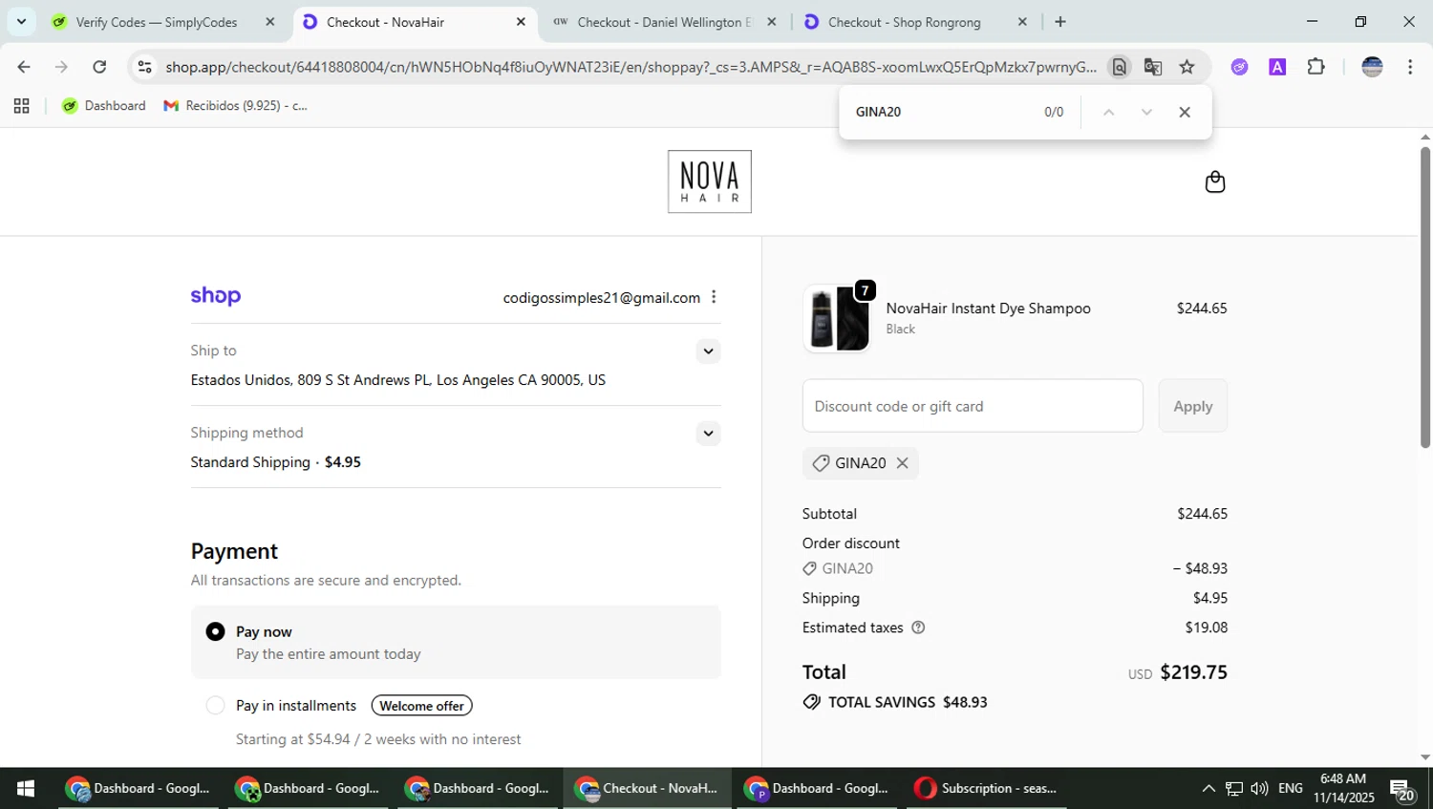The height and width of the screenshot is (809, 1433).
Task: Open the Dashboard bookmark
Action: (103, 106)
